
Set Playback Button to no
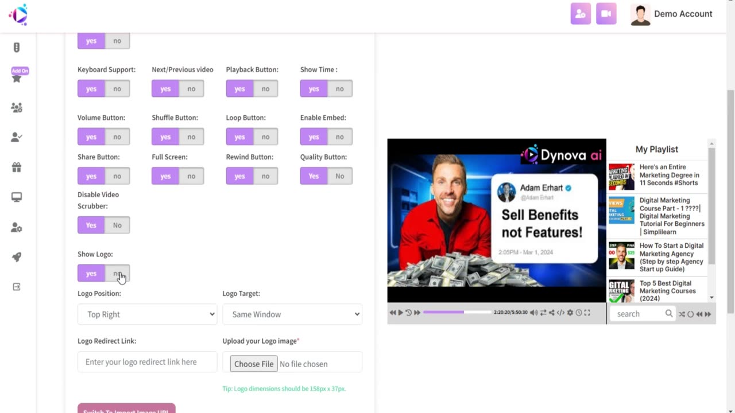pyautogui.click(x=265, y=88)
